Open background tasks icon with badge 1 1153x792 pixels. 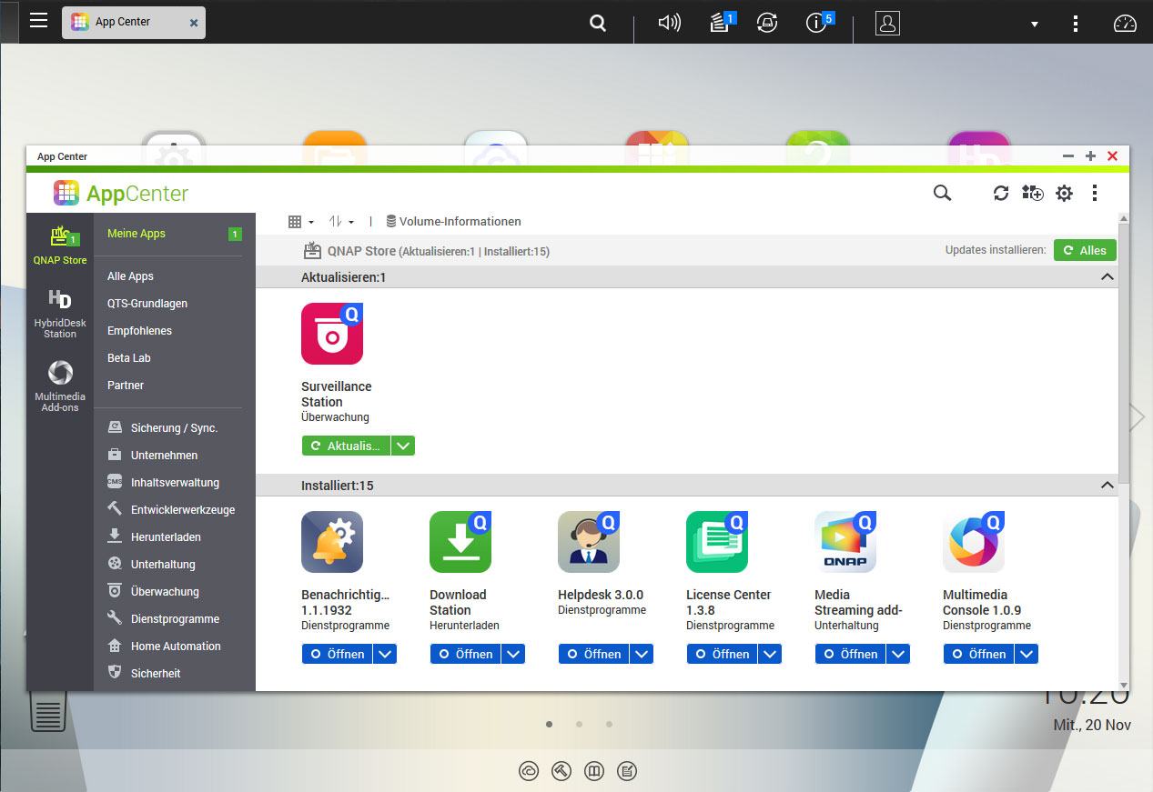(x=723, y=23)
